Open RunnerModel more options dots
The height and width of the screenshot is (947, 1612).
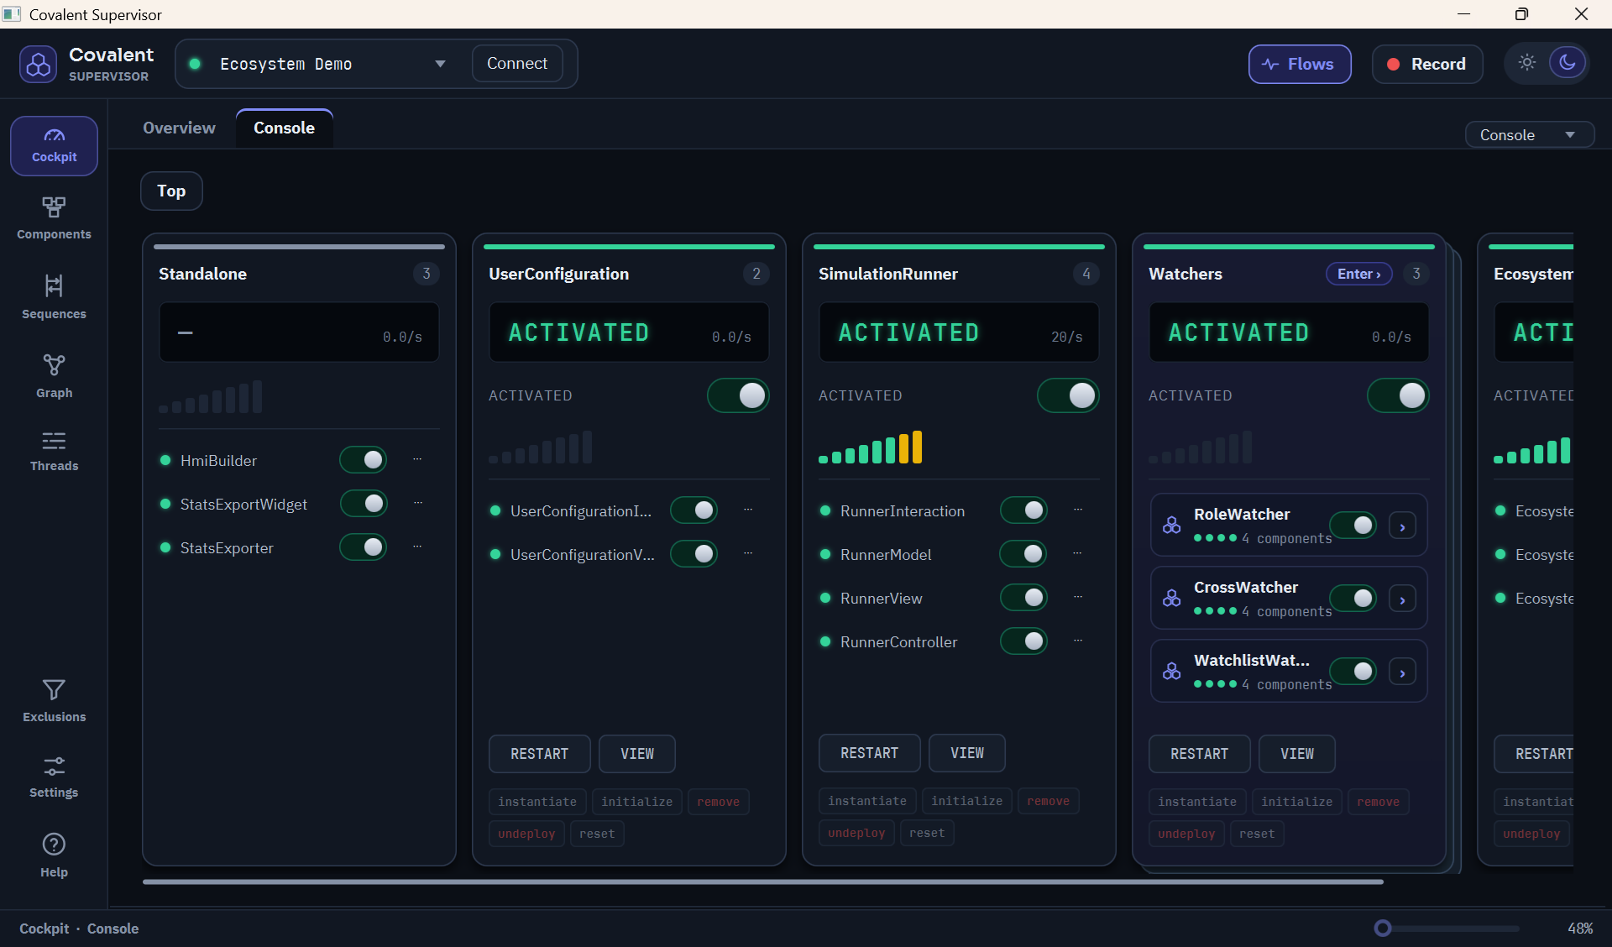[x=1077, y=553]
